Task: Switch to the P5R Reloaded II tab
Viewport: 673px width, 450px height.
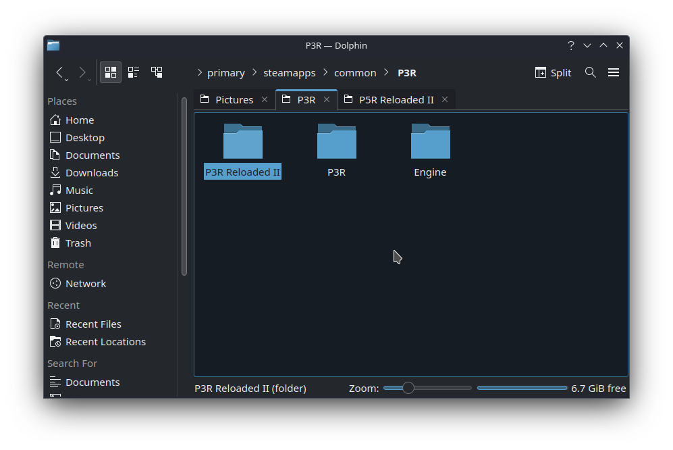Action: click(x=396, y=100)
